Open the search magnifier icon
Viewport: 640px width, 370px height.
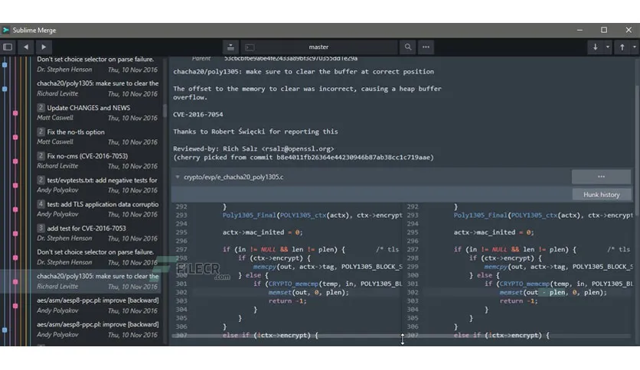[x=408, y=47]
